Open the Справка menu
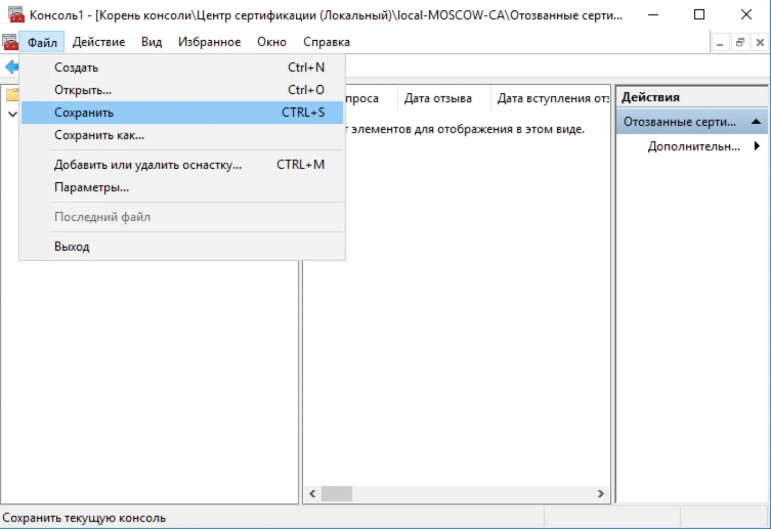 click(327, 42)
